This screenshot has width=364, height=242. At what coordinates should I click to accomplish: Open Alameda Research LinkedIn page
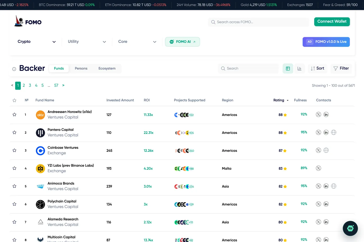pyautogui.click(x=326, y=222)
